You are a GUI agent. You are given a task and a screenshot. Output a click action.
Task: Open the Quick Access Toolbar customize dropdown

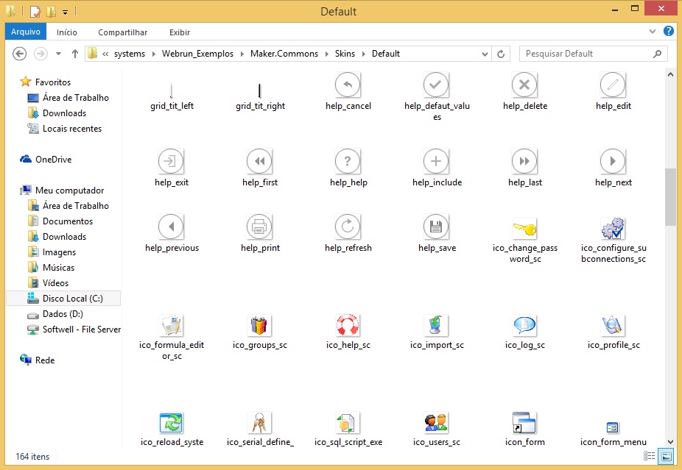click(x=66, y=12)
